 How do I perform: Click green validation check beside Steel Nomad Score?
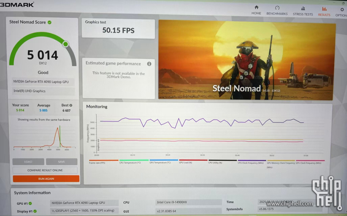(50, 22)
